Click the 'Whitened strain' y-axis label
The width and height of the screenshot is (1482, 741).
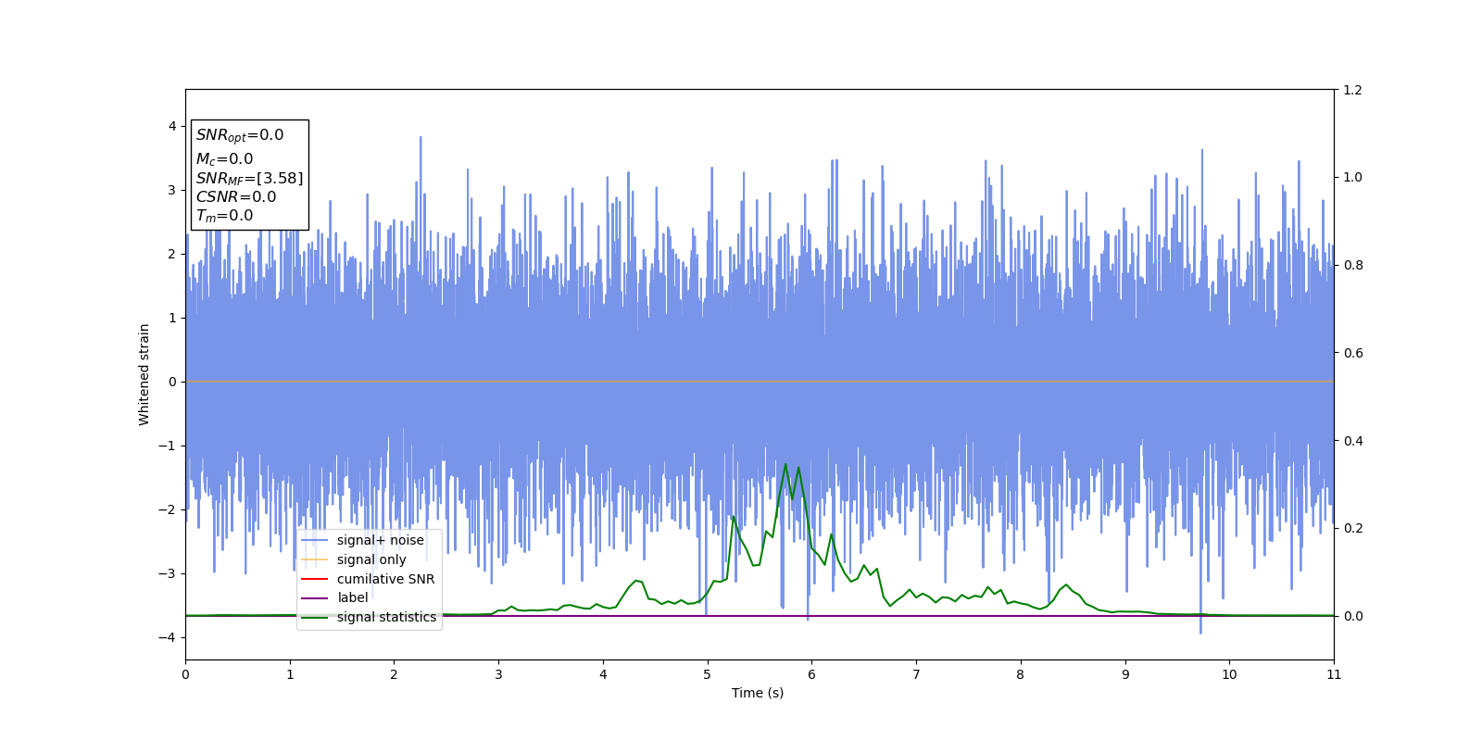(144, 374)
